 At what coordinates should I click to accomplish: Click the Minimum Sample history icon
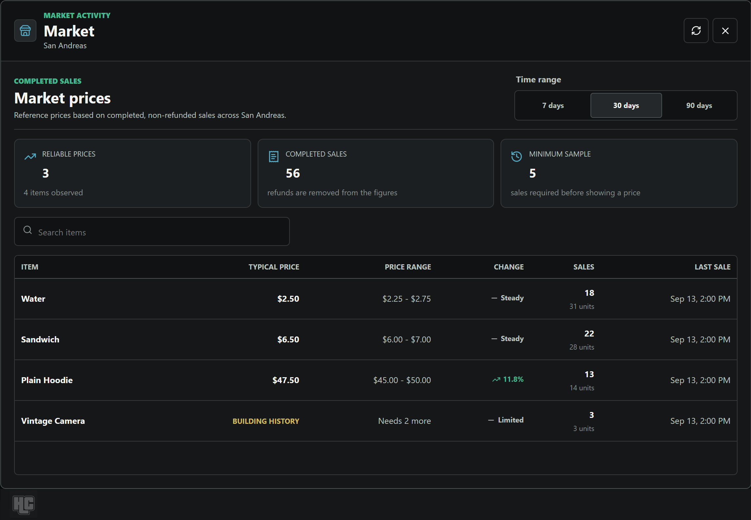pyautogui.click(x=517, y=157)
